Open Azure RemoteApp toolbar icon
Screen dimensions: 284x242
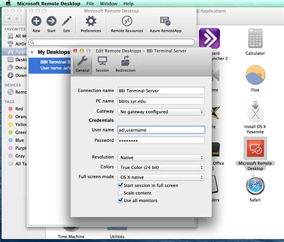pyautogui.click(x=165, y=21)
